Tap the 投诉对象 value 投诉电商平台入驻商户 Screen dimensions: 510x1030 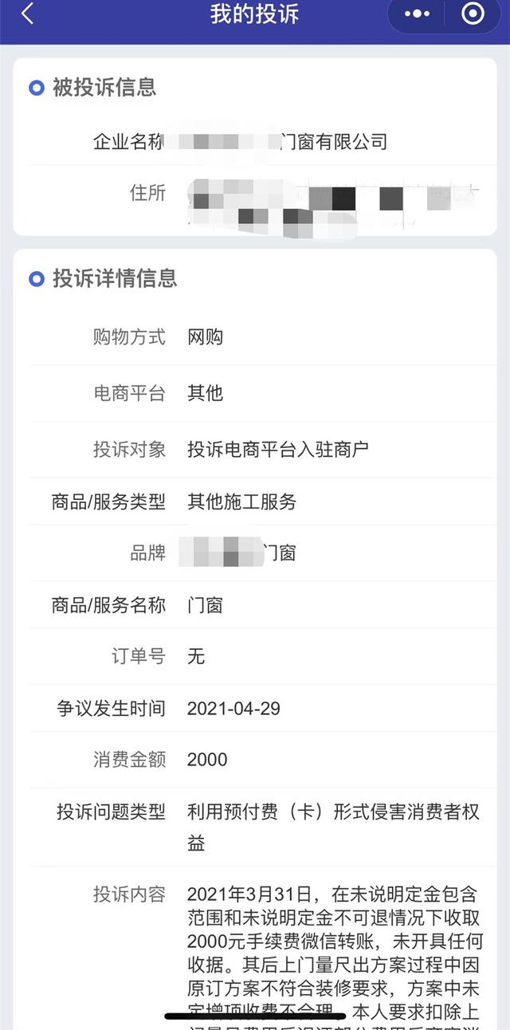tap(278, 450)
